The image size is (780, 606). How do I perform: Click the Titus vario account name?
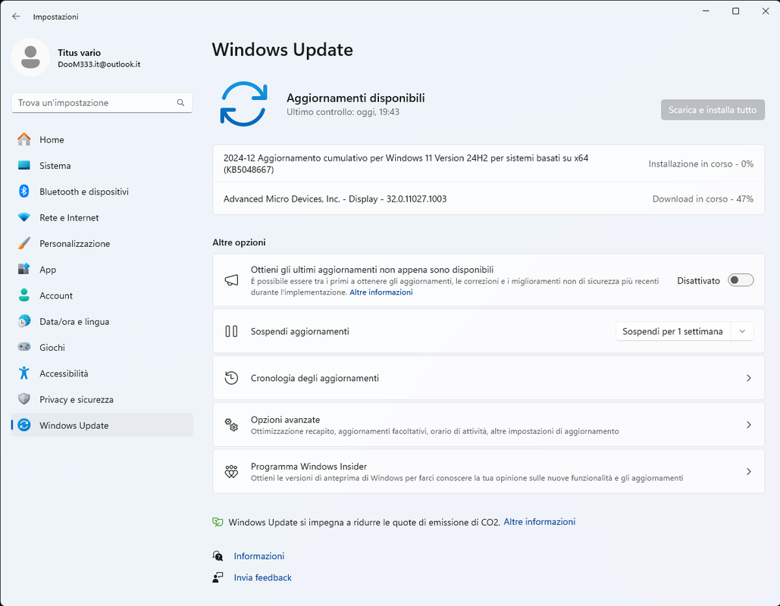tap(79, 53)
